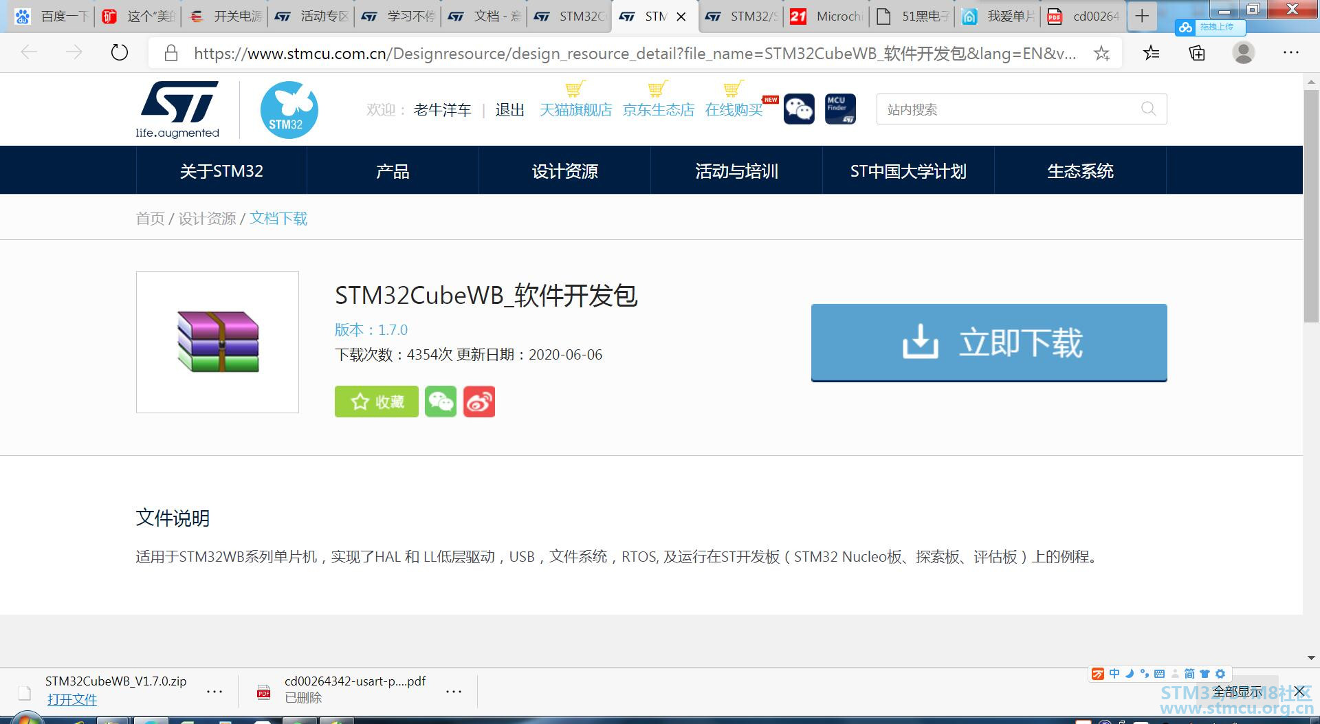1320x724 pixels.
Task: Click the ST life.augmented logo
Action: pyautogui.click(x=178, y=110)
